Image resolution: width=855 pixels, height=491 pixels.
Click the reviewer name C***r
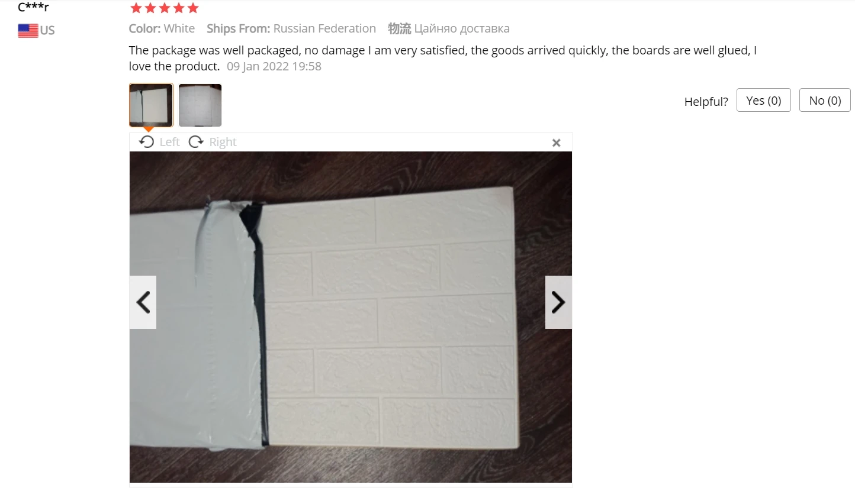pos(33,8)
